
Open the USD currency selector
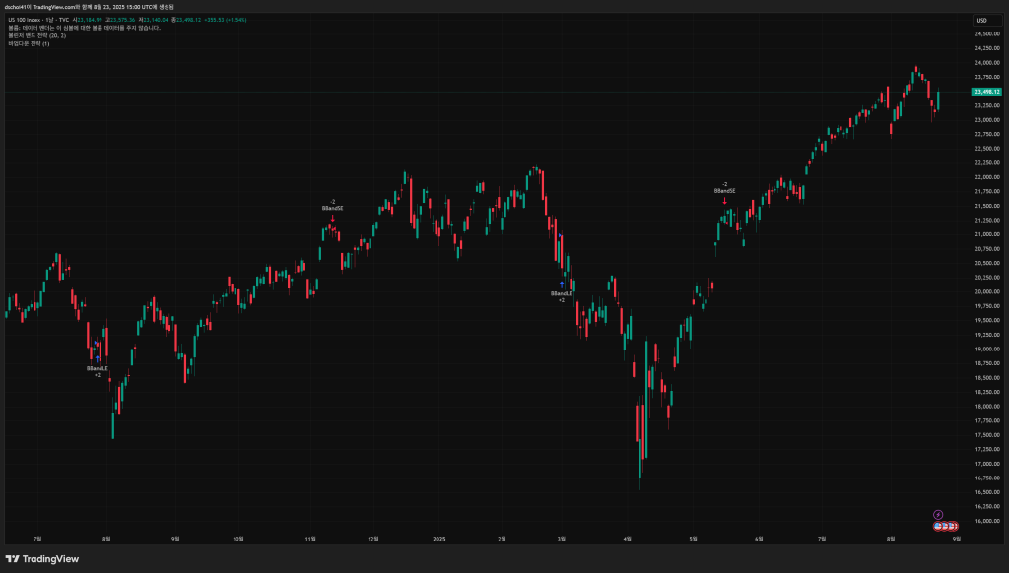pos(981,20)
